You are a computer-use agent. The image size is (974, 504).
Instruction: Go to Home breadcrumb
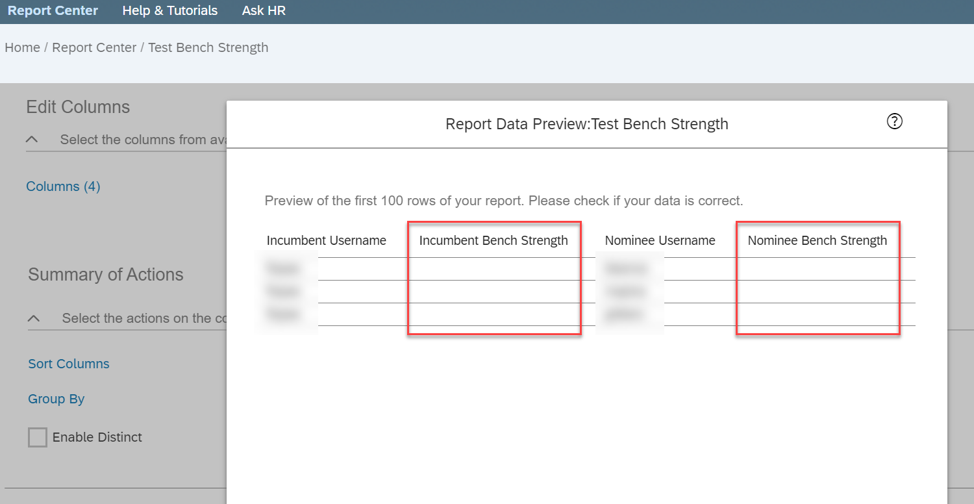23,47
